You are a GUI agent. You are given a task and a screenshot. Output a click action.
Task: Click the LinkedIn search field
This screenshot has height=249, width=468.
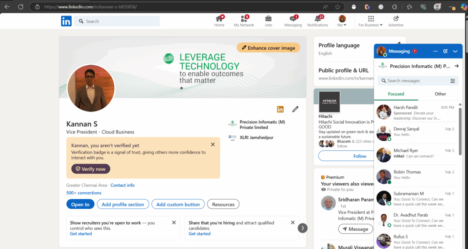[x=117, y=21]
